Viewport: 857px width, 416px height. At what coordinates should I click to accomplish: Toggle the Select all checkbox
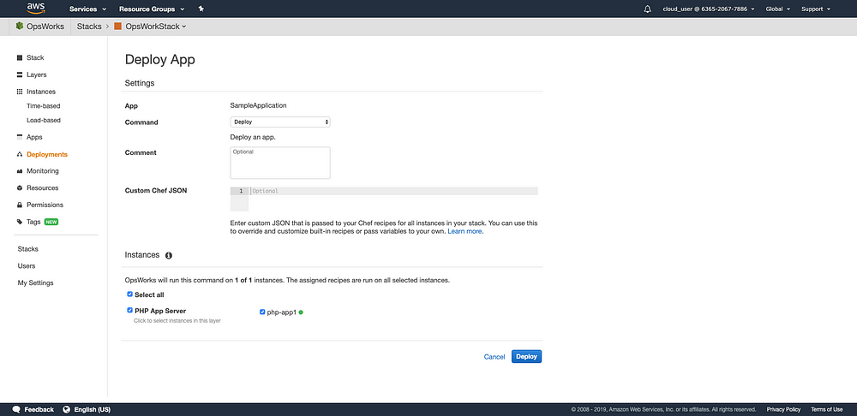(130, 294)
